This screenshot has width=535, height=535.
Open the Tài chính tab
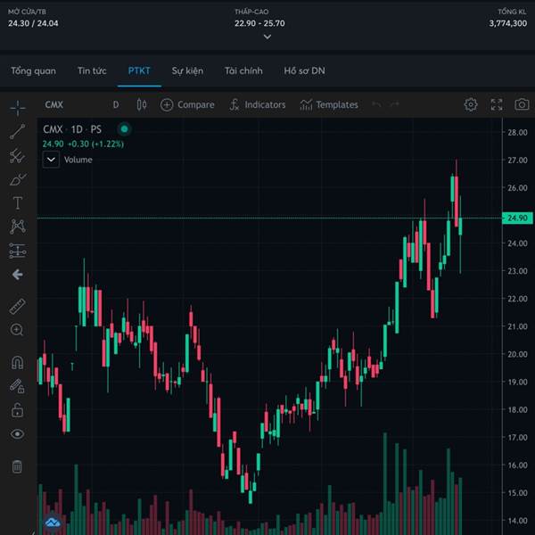click(x=243, y=71)
